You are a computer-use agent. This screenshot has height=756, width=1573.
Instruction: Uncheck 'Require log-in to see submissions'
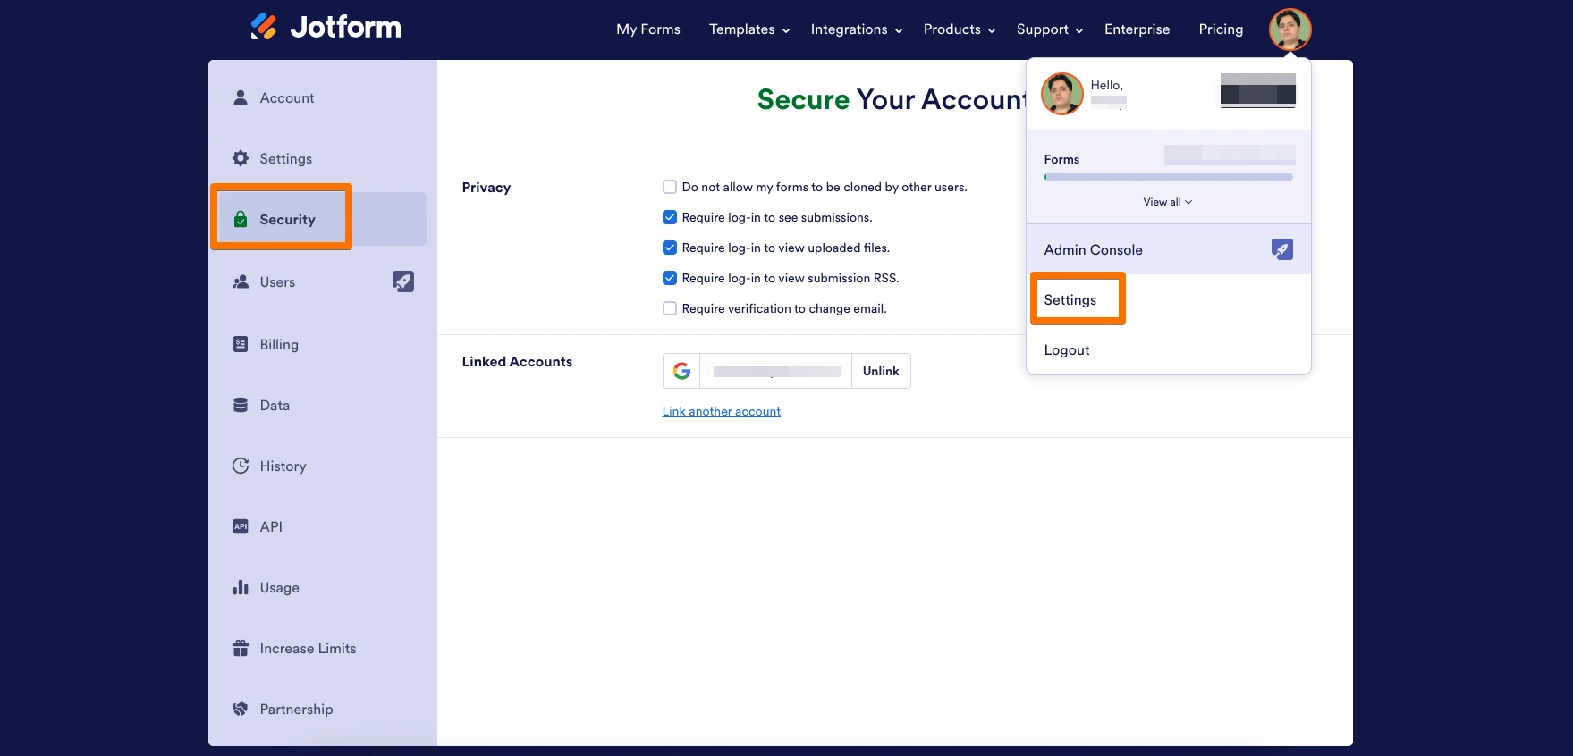coord(670,217)
